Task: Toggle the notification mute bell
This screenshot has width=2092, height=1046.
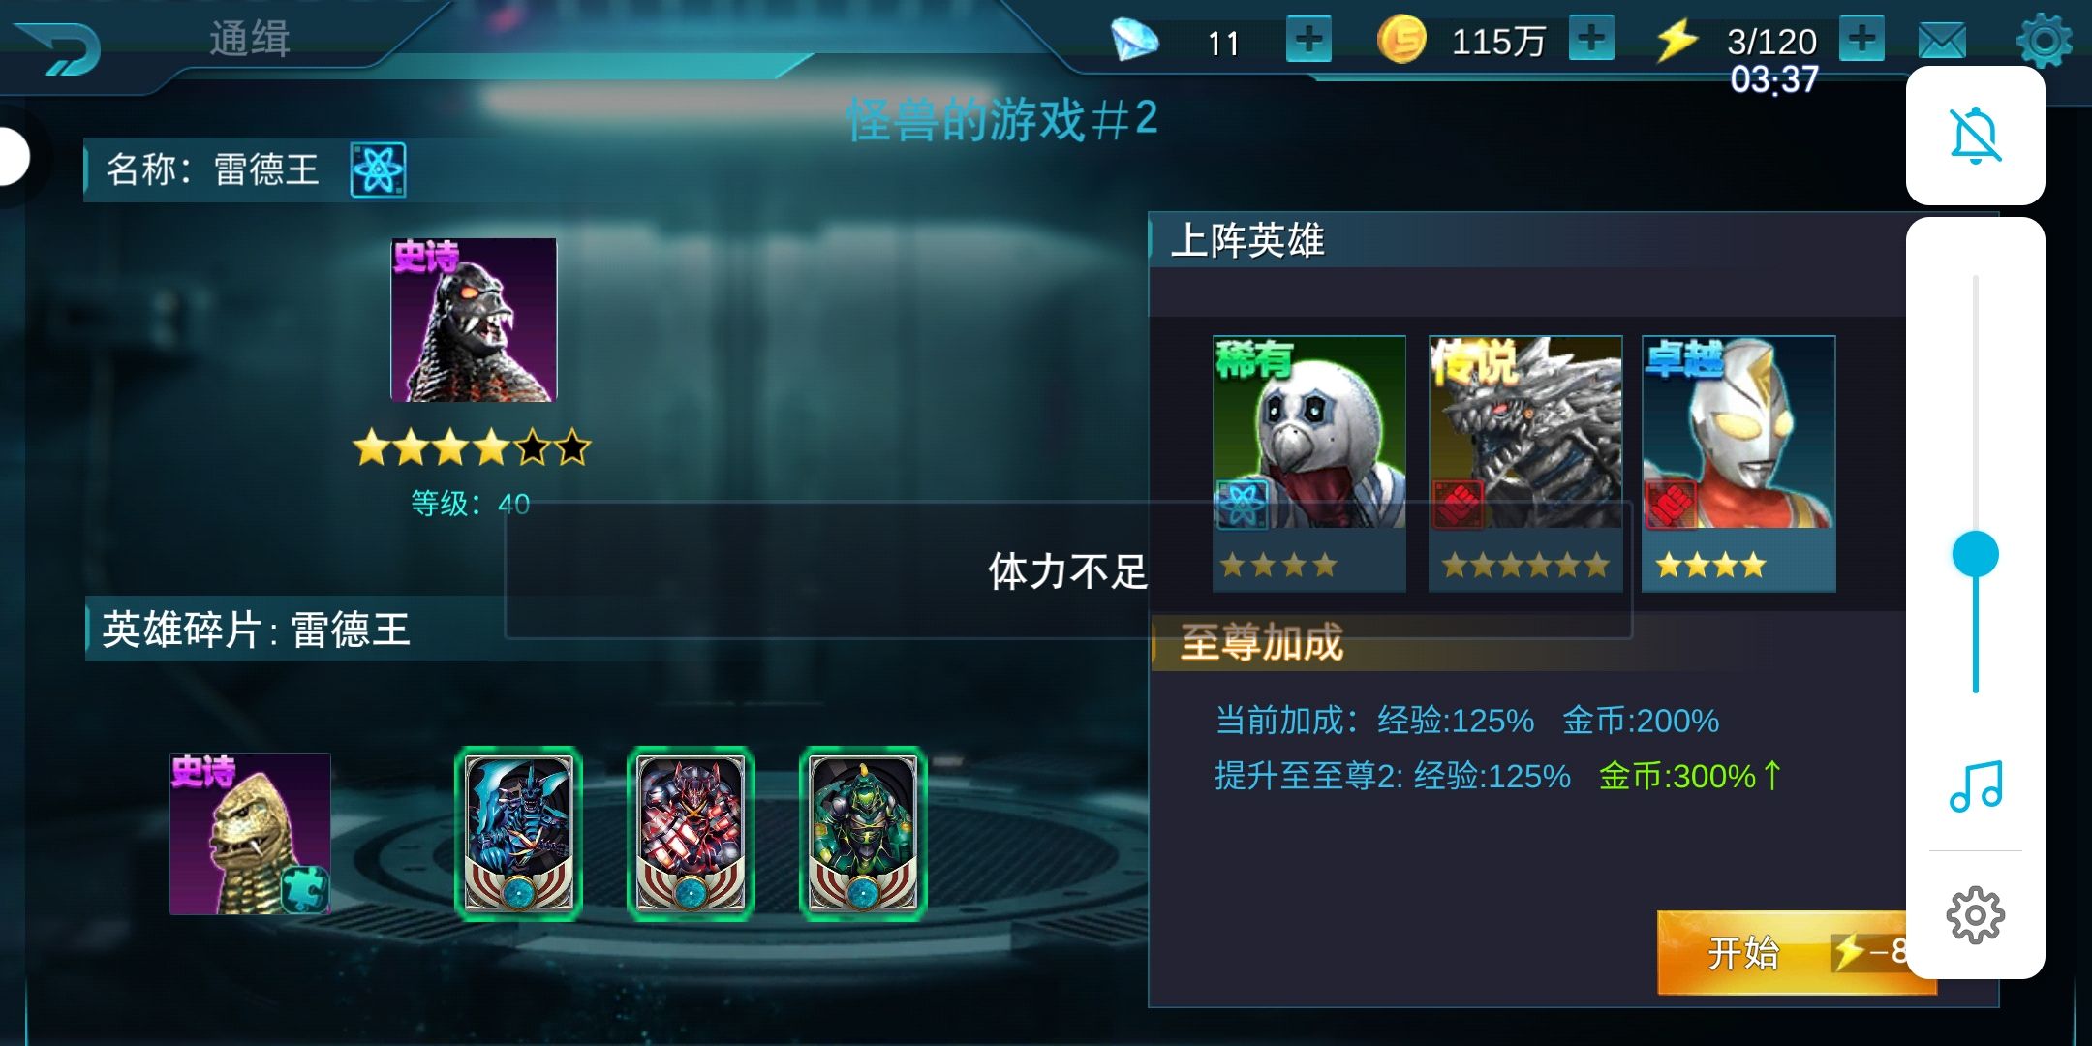Action: point(1975,136)
